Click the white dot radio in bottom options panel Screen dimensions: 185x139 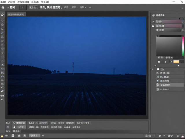[x=14, y=127]
